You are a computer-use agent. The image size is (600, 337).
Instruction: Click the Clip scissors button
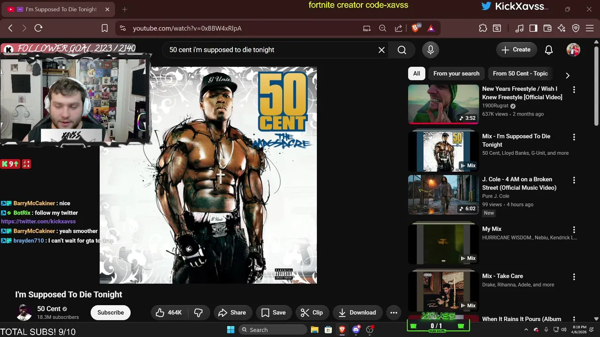(312, 313)
